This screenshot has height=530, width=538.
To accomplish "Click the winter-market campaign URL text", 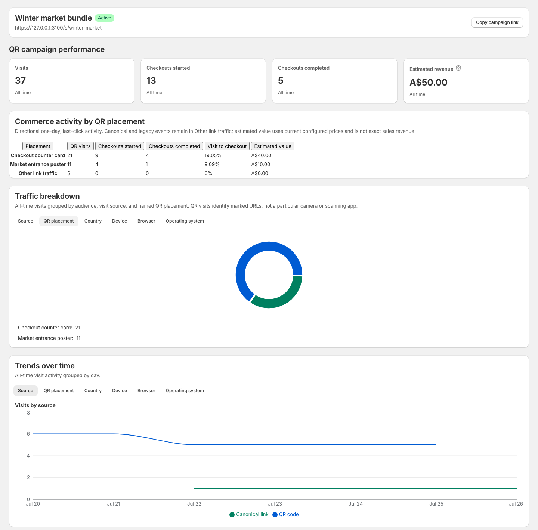I will pyautogui.click(x=58, y=28).
